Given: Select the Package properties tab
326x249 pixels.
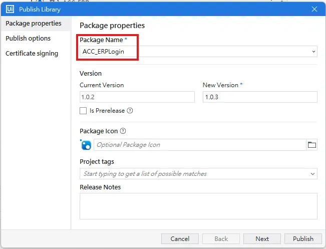Looking at the screenshot, I should point(34,24).
